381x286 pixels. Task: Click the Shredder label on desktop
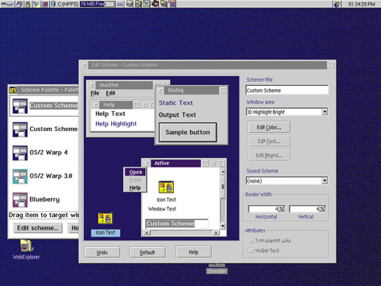click(217, 271)
